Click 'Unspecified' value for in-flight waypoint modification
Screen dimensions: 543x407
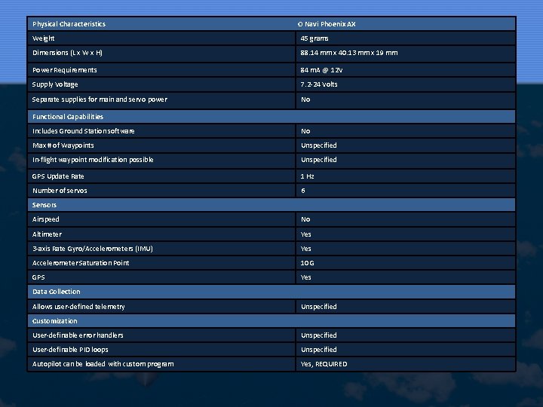click(318, 160)
